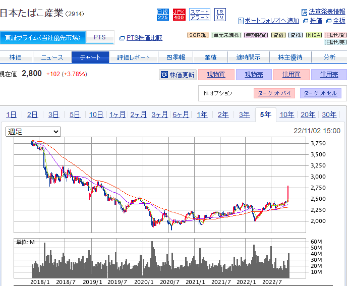Click the current price 2,800 value
Image resolution: width=349 pixels, height=286 pixels.
(32, 74)
